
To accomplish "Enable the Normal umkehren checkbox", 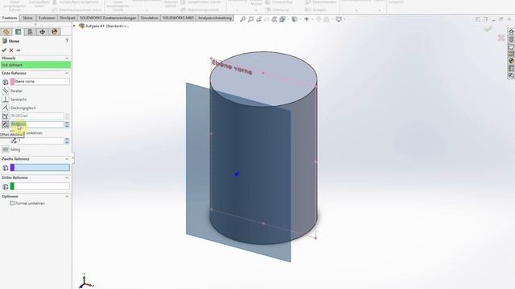I will click(12, 203).
